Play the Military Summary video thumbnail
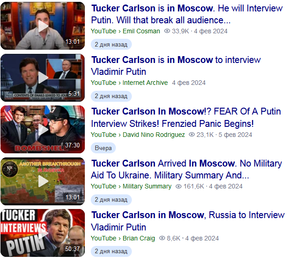This screenshot has width=291, height=261. click(43, 181)
